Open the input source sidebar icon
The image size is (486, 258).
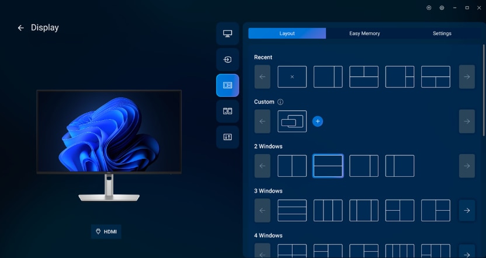pos(227,60)
